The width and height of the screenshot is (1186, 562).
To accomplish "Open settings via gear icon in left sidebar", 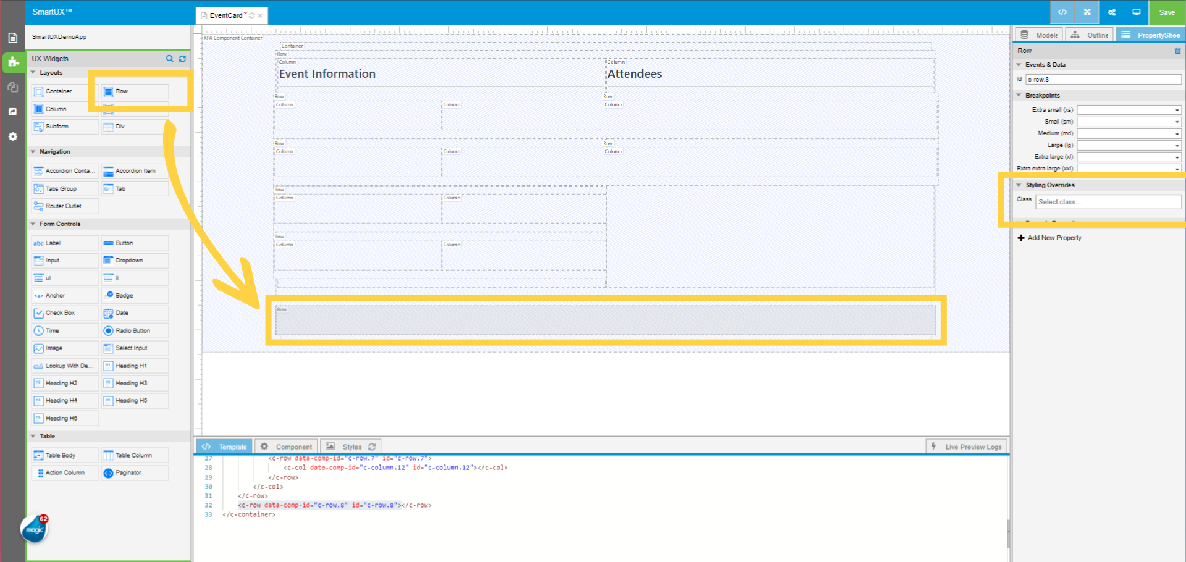I will click(12, 136).
